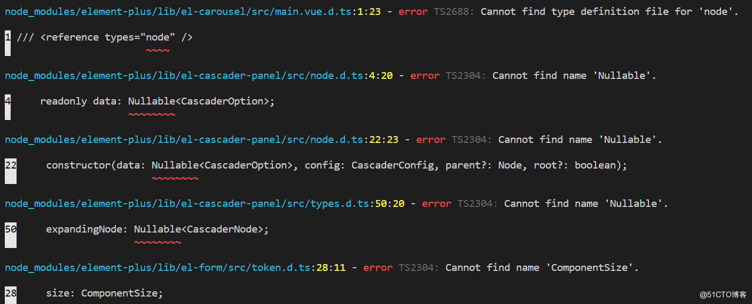Click Nullable in the constructor signature

point(175,165)
